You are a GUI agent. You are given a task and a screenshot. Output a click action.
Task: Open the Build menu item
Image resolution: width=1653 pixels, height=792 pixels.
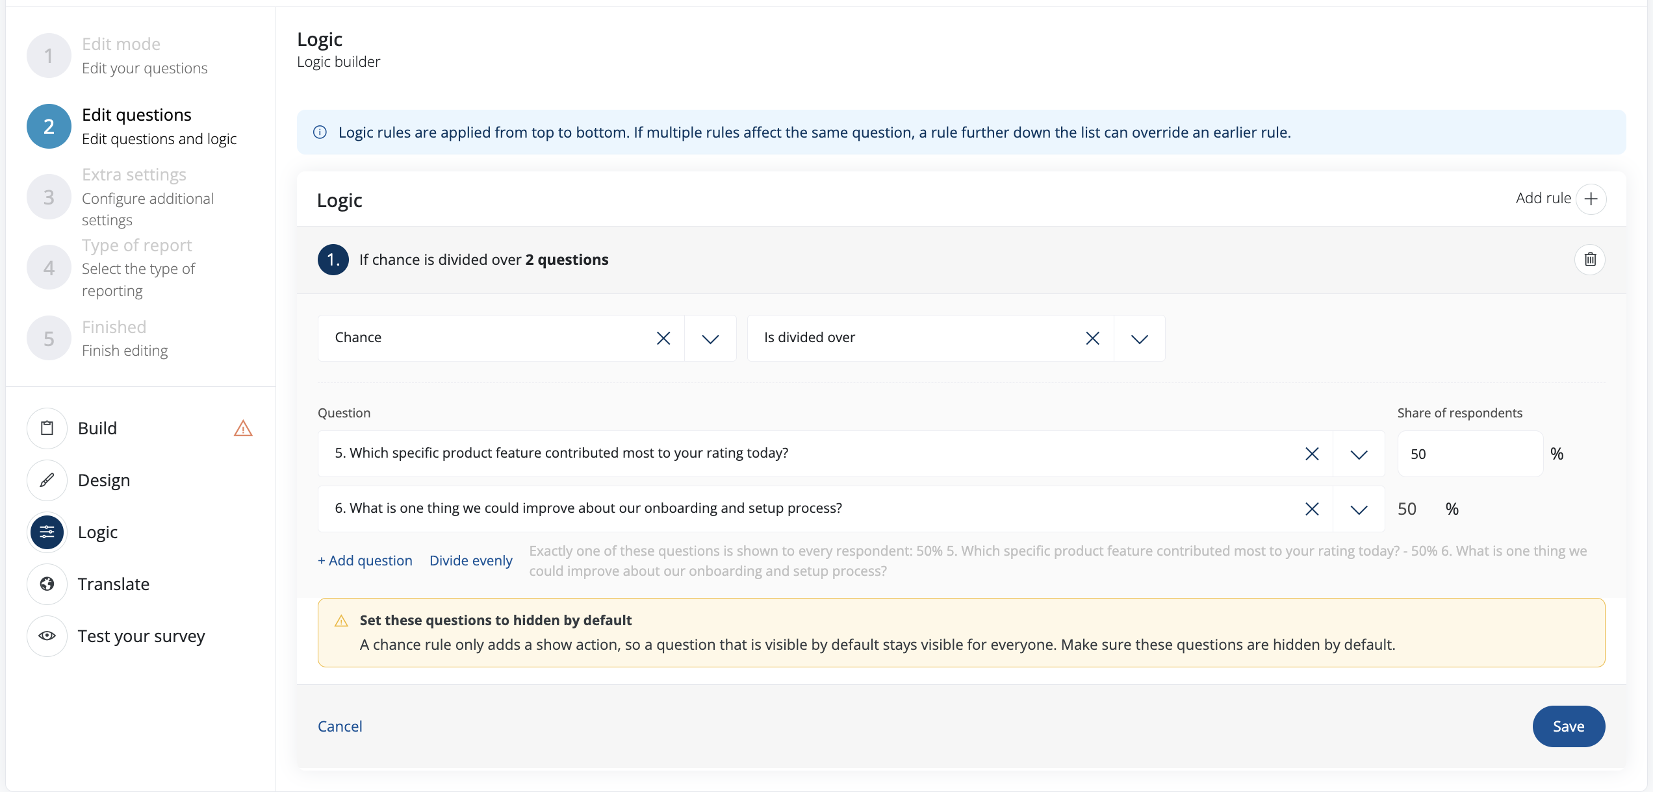[97, 428]
